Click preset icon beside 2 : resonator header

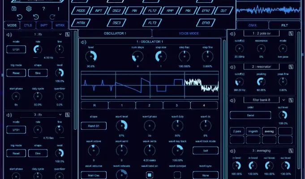pos(292,65)
